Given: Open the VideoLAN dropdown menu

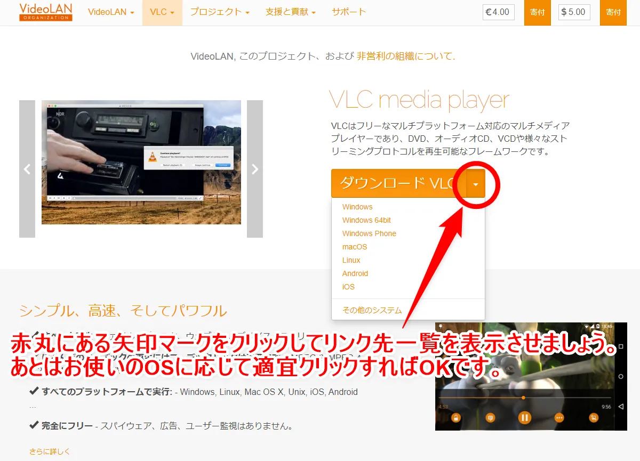Looking at the screenshot, I should [111, 12].
